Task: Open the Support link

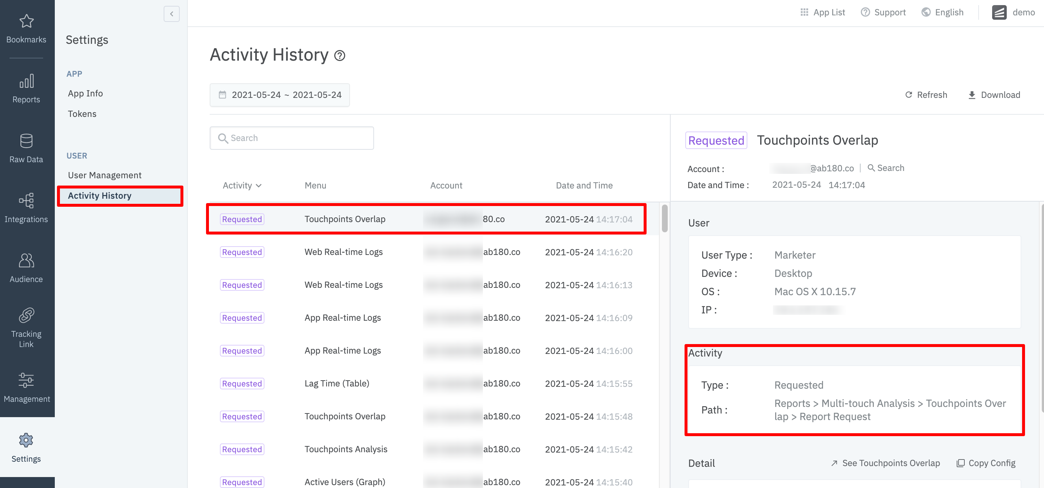Action: [884, 12]
